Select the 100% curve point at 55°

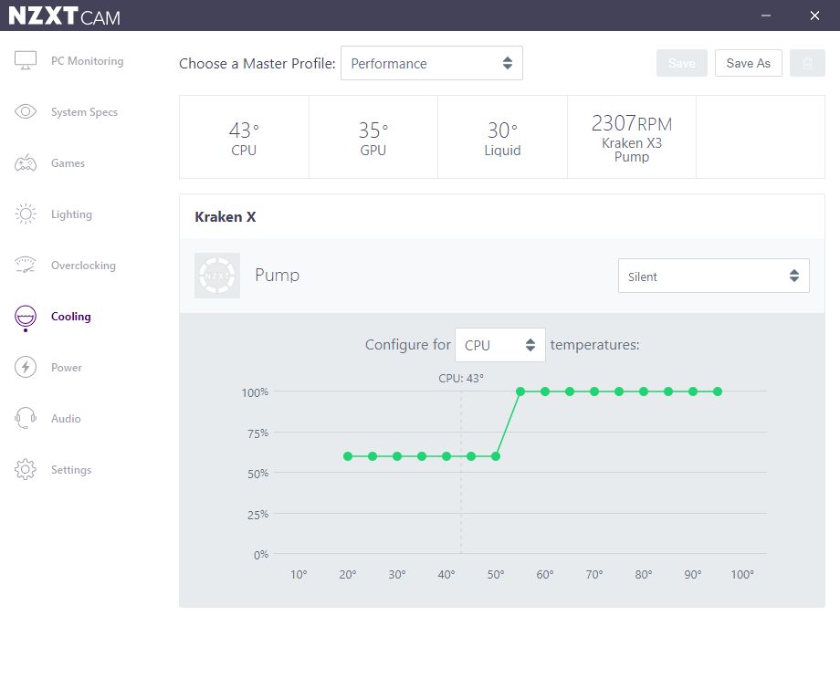[x=520, y=391]
